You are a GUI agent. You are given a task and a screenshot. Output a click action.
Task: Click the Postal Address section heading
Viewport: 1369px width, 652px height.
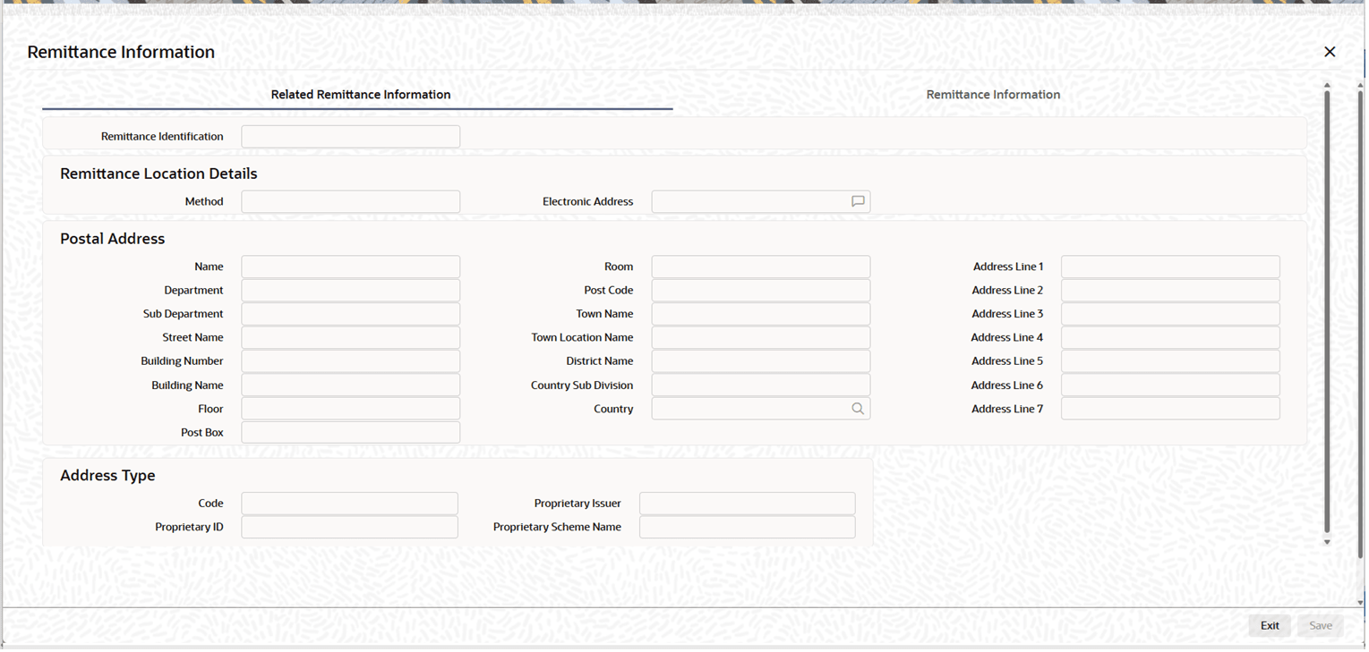[x=113, y=239]
